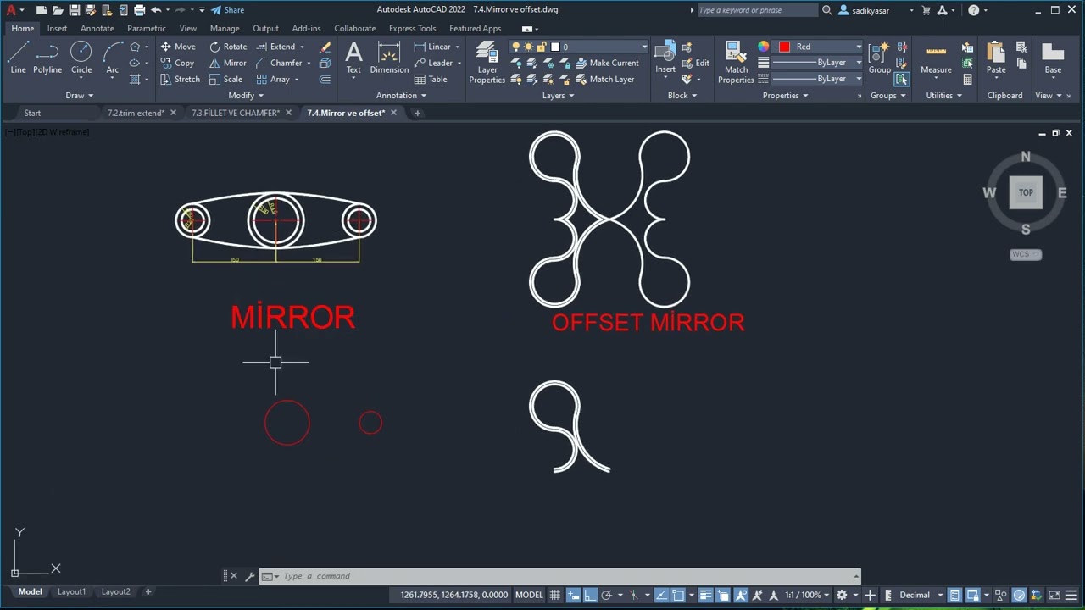This screenshot has height=610, width=1085.
Task: Click the Erase tool icon
Action: (325, 47)
